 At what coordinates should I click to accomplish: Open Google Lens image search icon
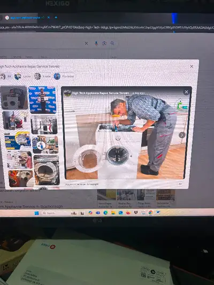tap(104, 43)
